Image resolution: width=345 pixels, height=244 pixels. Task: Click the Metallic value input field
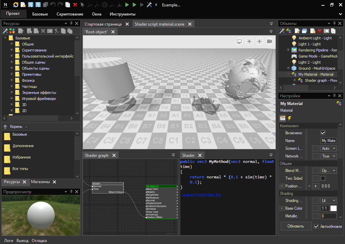328,216
